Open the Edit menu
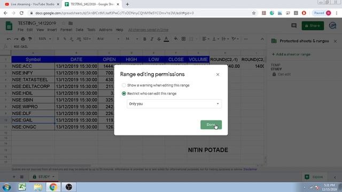The width and height of the screenshot is (342, 192). 30,30
